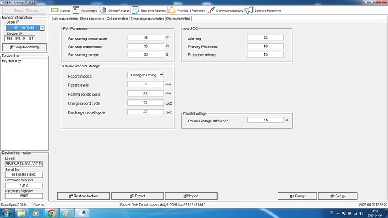
Task: Edit Record cycle field
Action: tap(145, 84)
